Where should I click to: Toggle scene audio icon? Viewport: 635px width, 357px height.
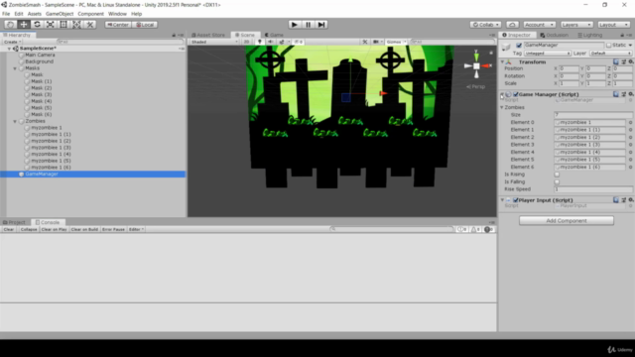(271, 42)
